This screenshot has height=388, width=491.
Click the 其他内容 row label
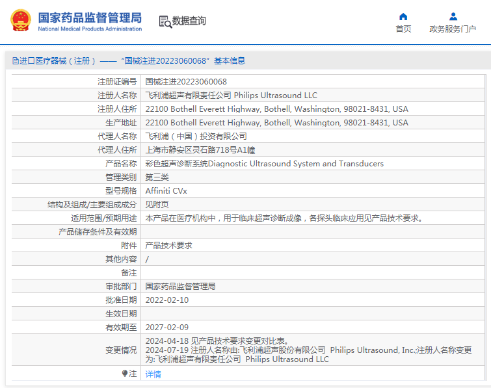pyautogui.click(x=121, y=259)
